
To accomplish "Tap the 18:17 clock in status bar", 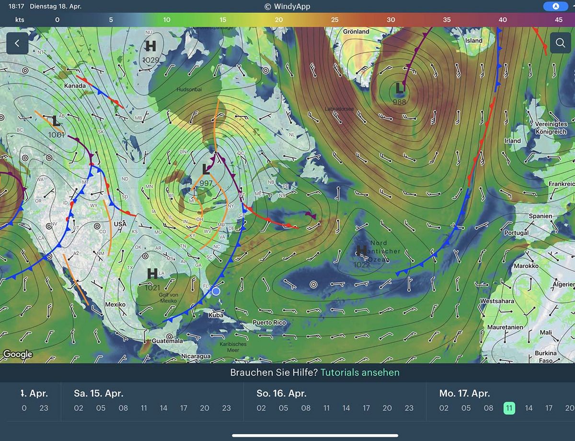I will (17, 7).
